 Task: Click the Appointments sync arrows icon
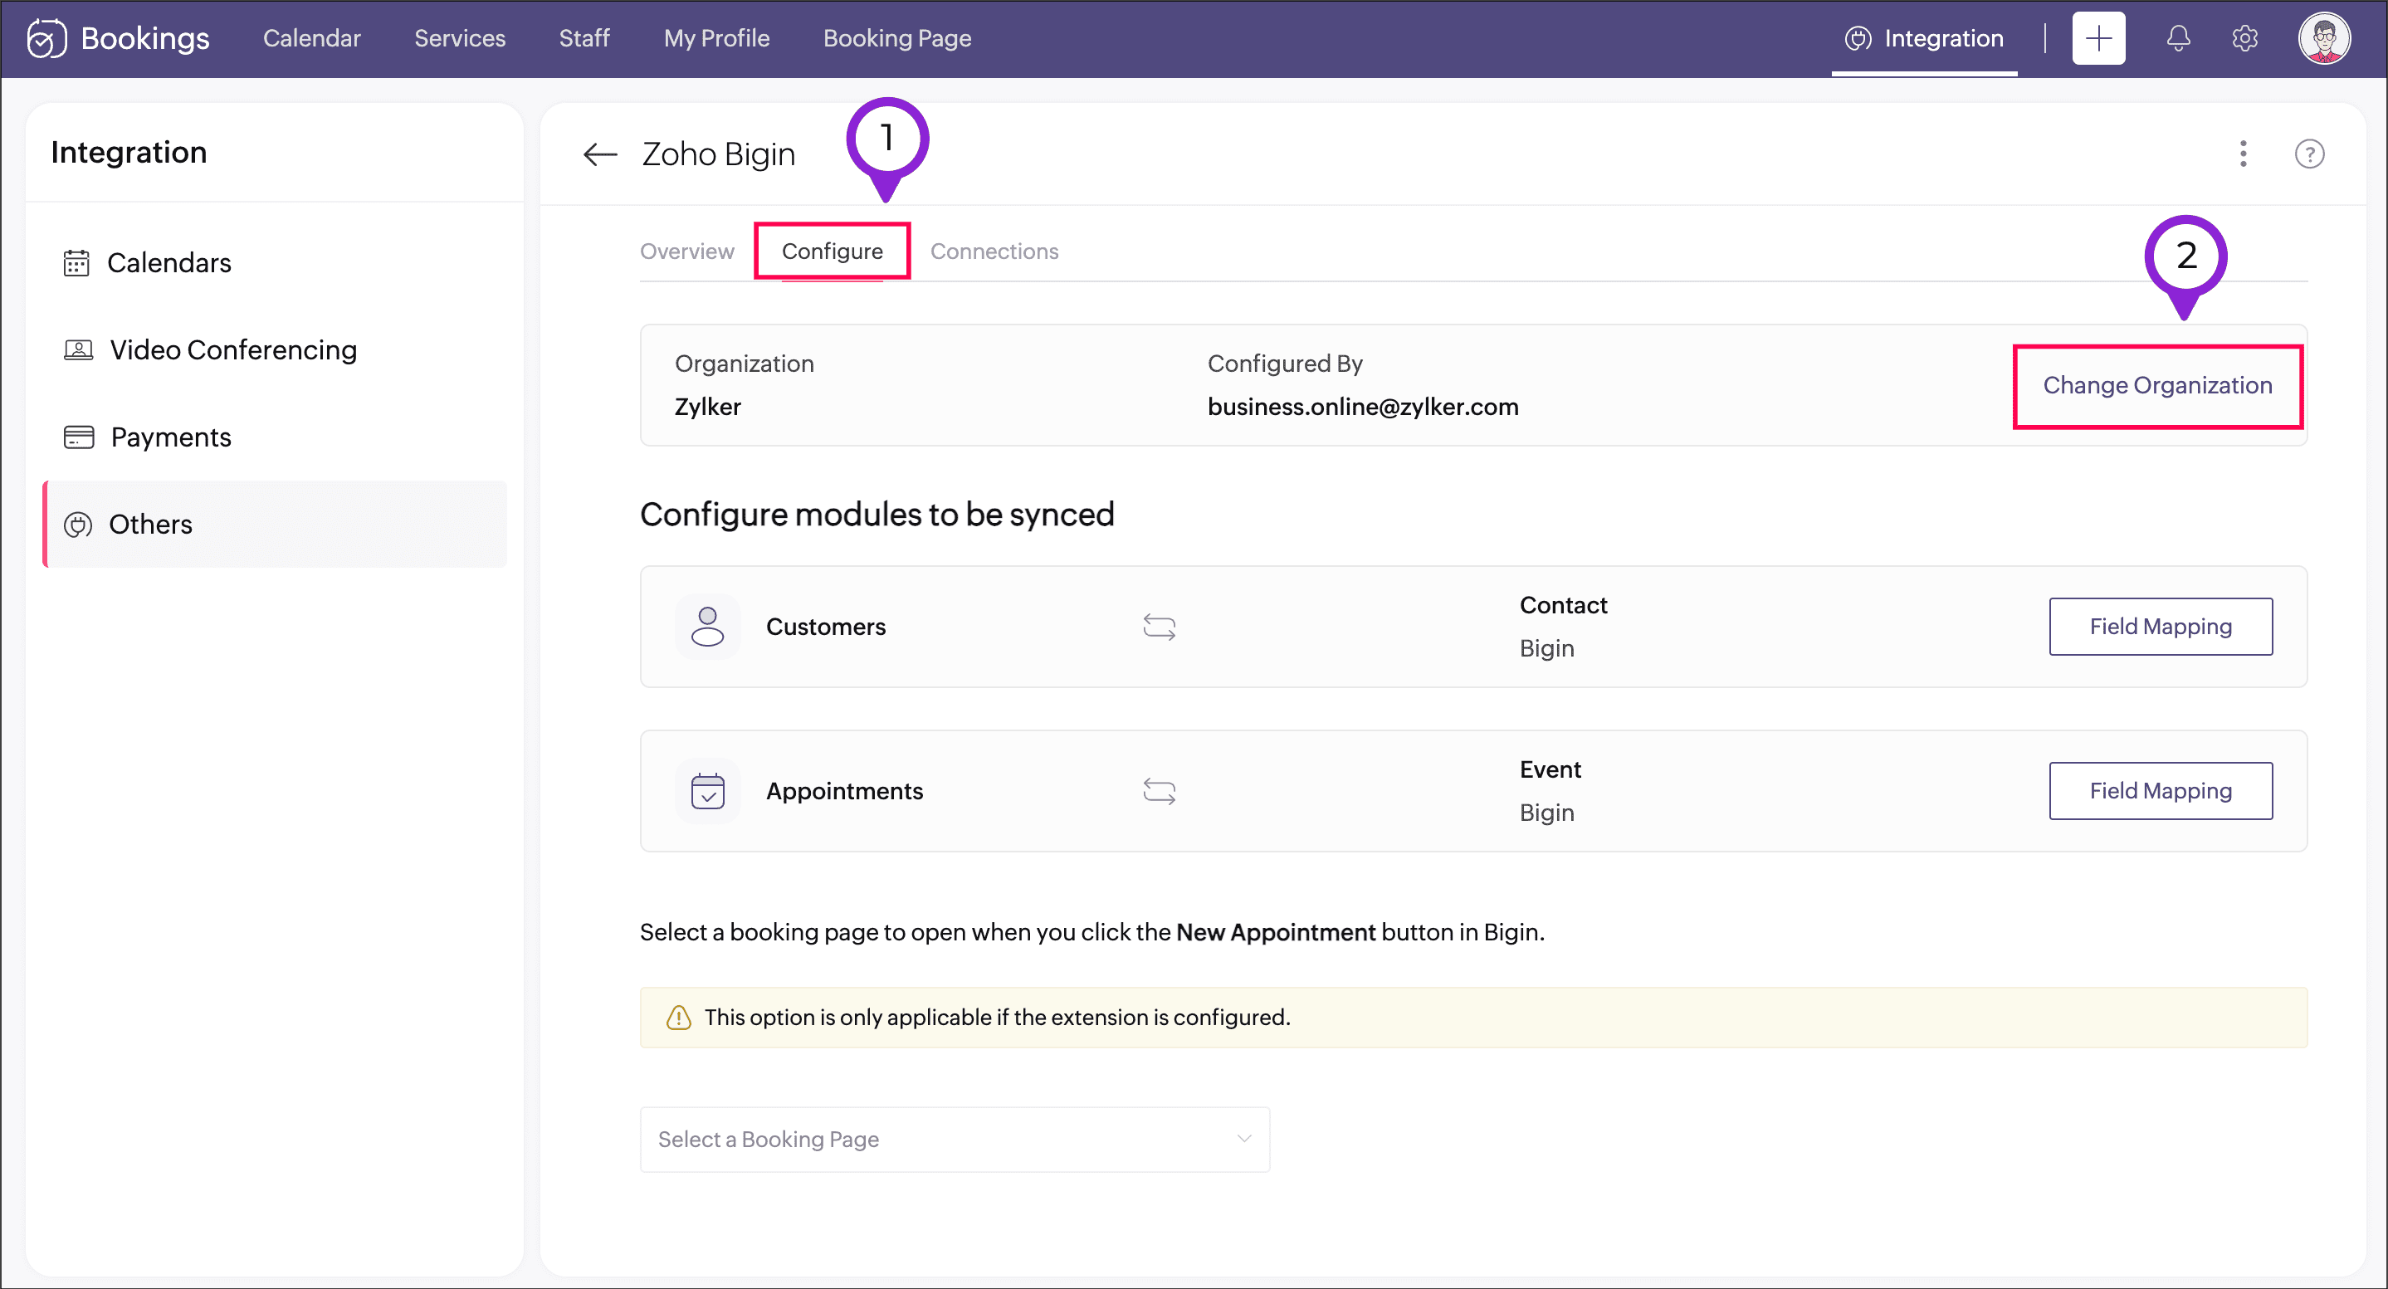pos(1159,791)
